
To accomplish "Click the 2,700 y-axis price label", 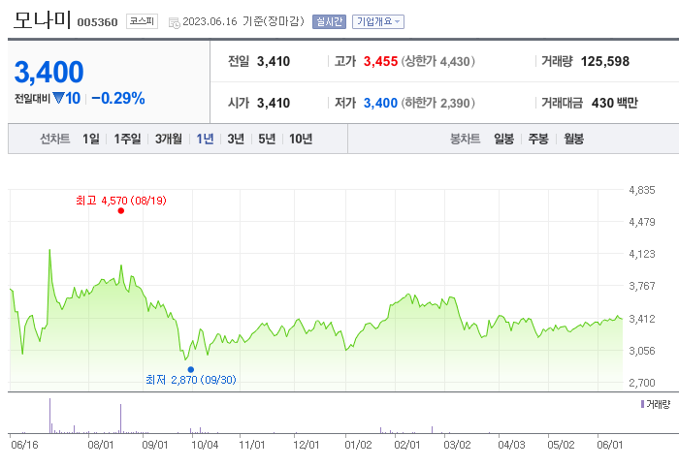I will tap(642, 383).
